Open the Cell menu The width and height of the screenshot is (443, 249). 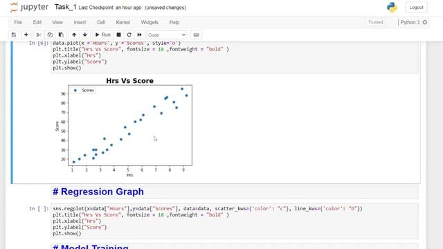pos(101,22)
